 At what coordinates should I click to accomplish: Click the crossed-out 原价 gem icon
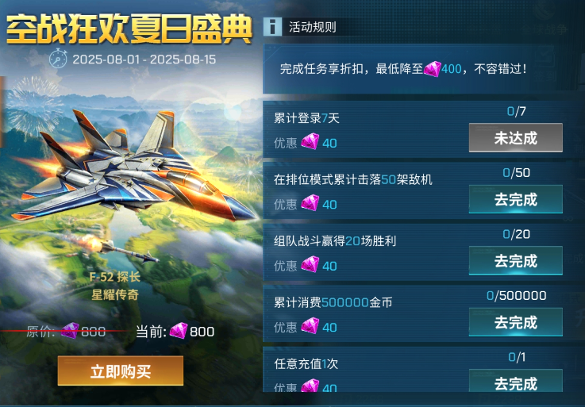coord(70,331)
